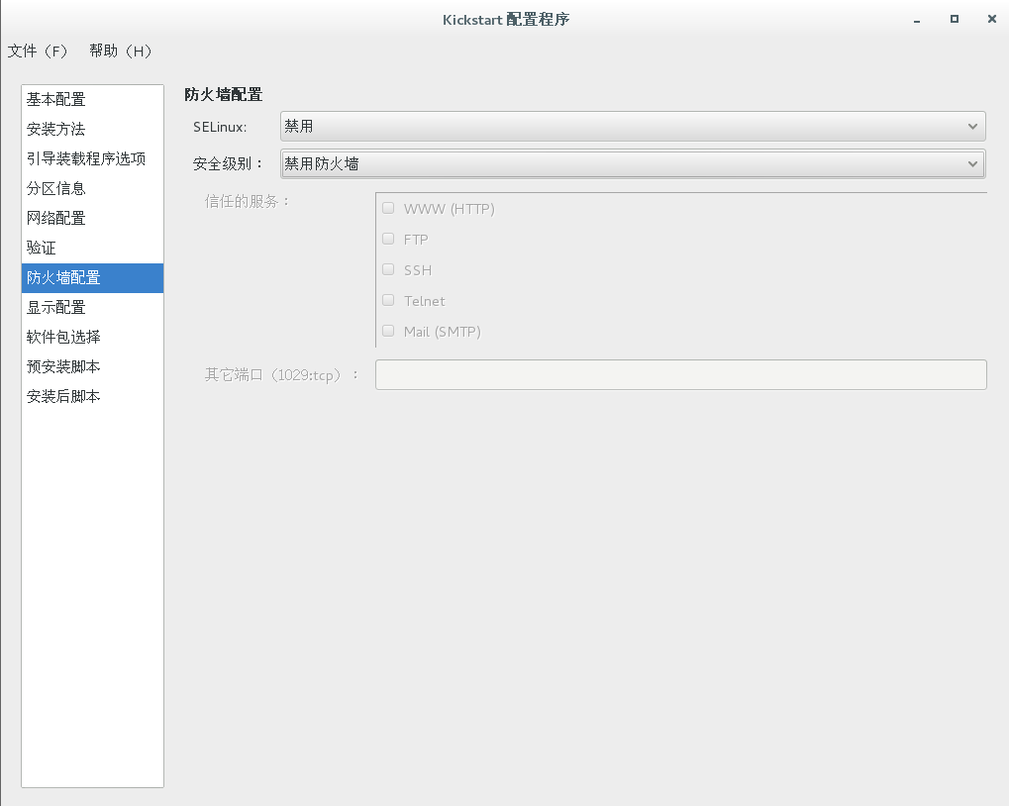Open 显示配置 section
Viewport: 1009px width, 806px height.
(93, 308)
